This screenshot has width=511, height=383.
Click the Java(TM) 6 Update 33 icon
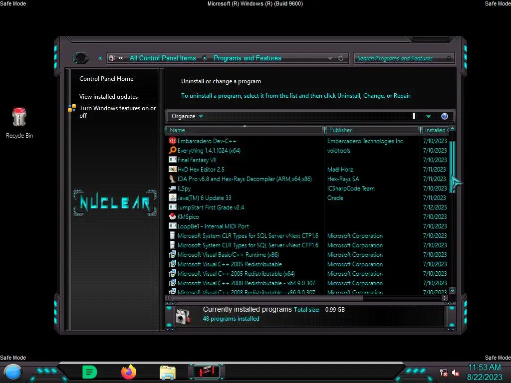coord(172,197)
